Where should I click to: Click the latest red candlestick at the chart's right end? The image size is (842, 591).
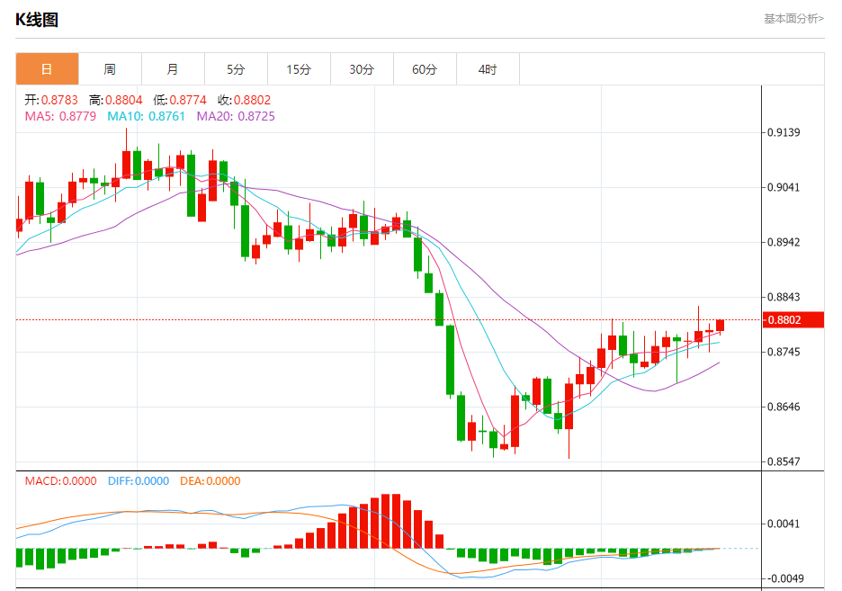[x=720, y=326]
